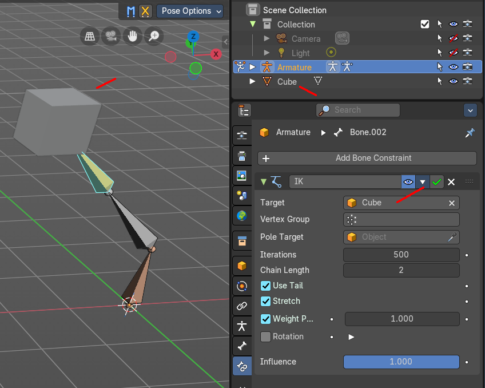The height and width of the screenshot is (388, 485).
Task: Show the hidden Camera in viewport
Action: [x=454, y=38]
